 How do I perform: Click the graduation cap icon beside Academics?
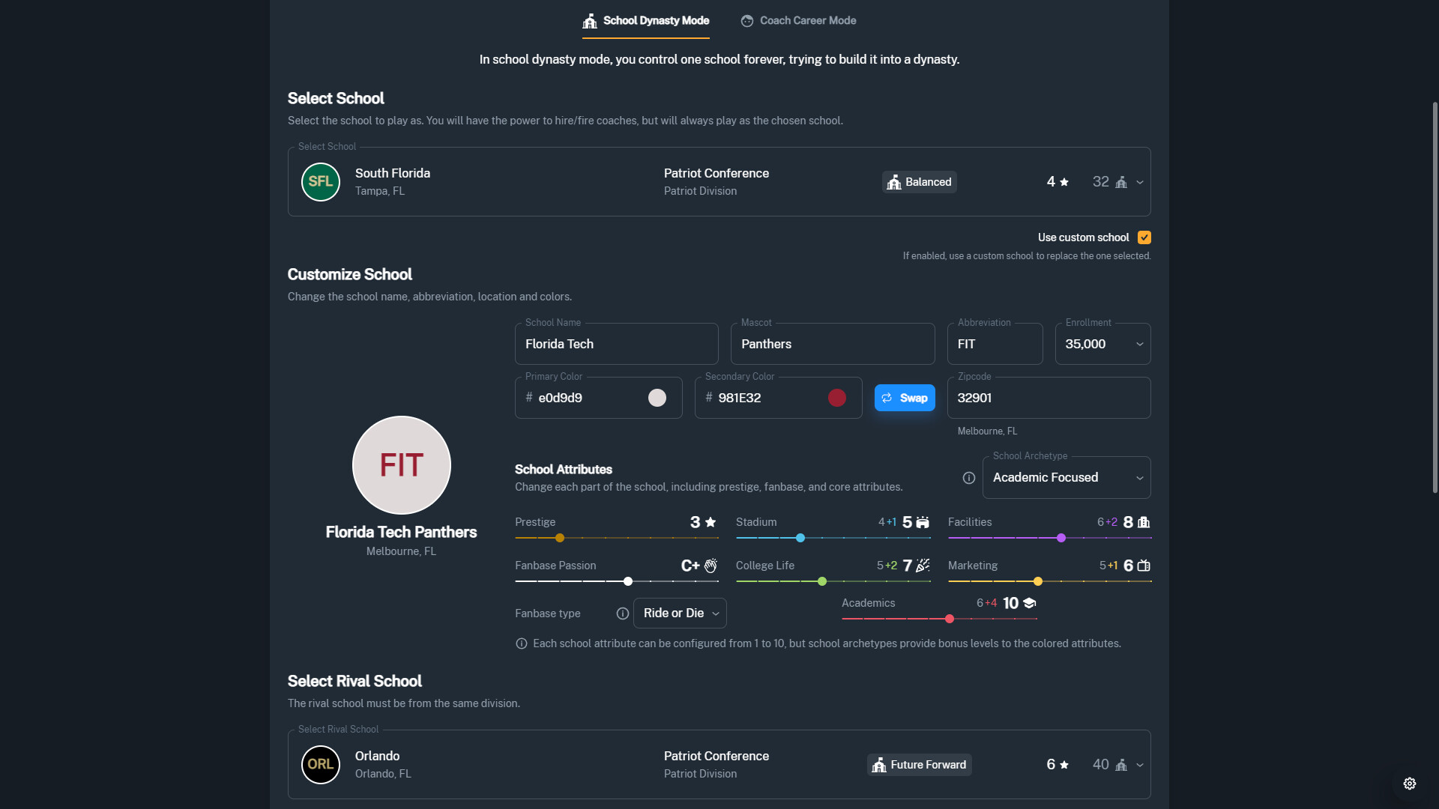point(1028,602)
